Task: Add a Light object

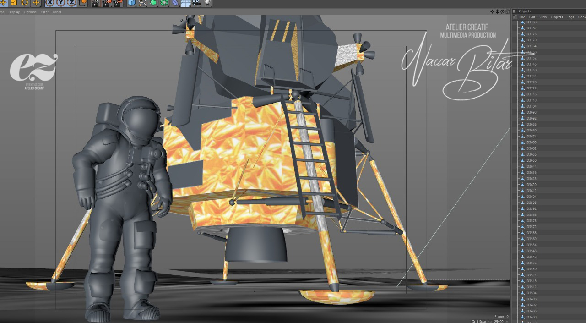Action: [207, 3]
